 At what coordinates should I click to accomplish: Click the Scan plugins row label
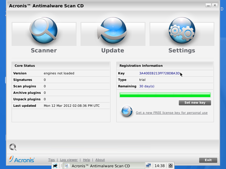25,86
